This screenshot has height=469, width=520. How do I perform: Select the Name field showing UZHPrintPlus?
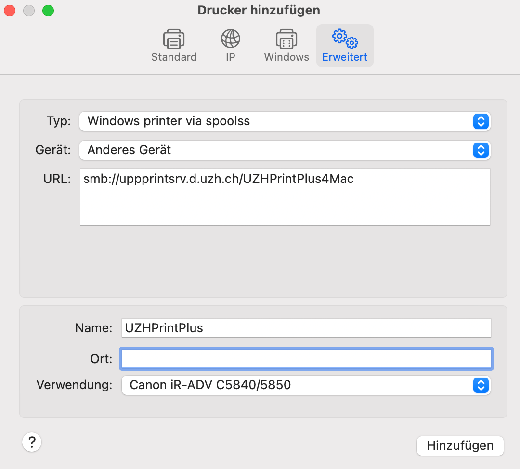[x=306, y=328]
